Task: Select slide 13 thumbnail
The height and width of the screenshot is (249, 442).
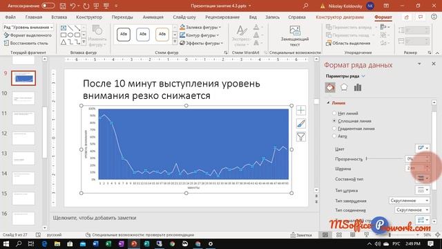Action: tap(23, 158)
